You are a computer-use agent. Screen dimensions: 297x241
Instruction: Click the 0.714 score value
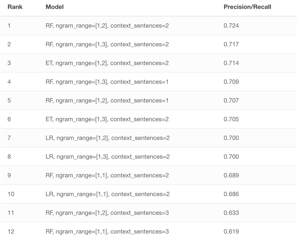(x=231, y=63)
